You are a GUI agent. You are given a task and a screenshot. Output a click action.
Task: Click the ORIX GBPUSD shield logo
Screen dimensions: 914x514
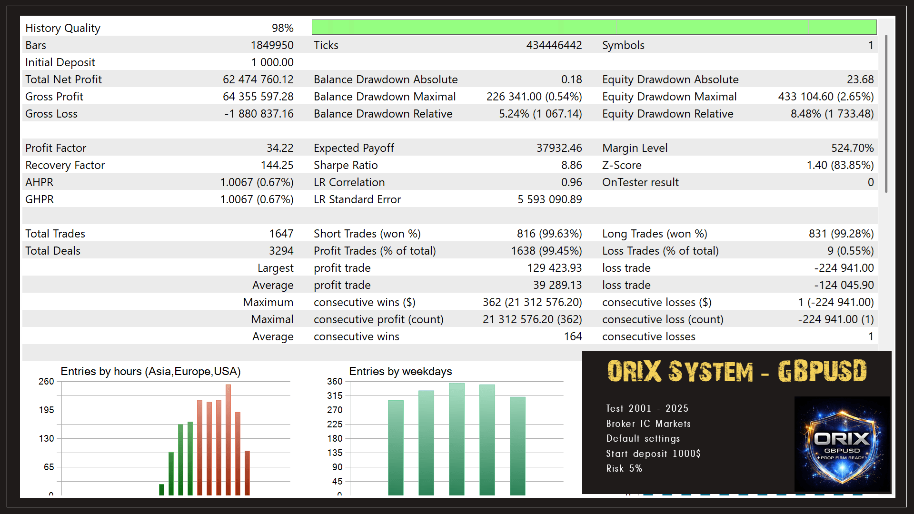pyautogui.click(x=842, y=444)
